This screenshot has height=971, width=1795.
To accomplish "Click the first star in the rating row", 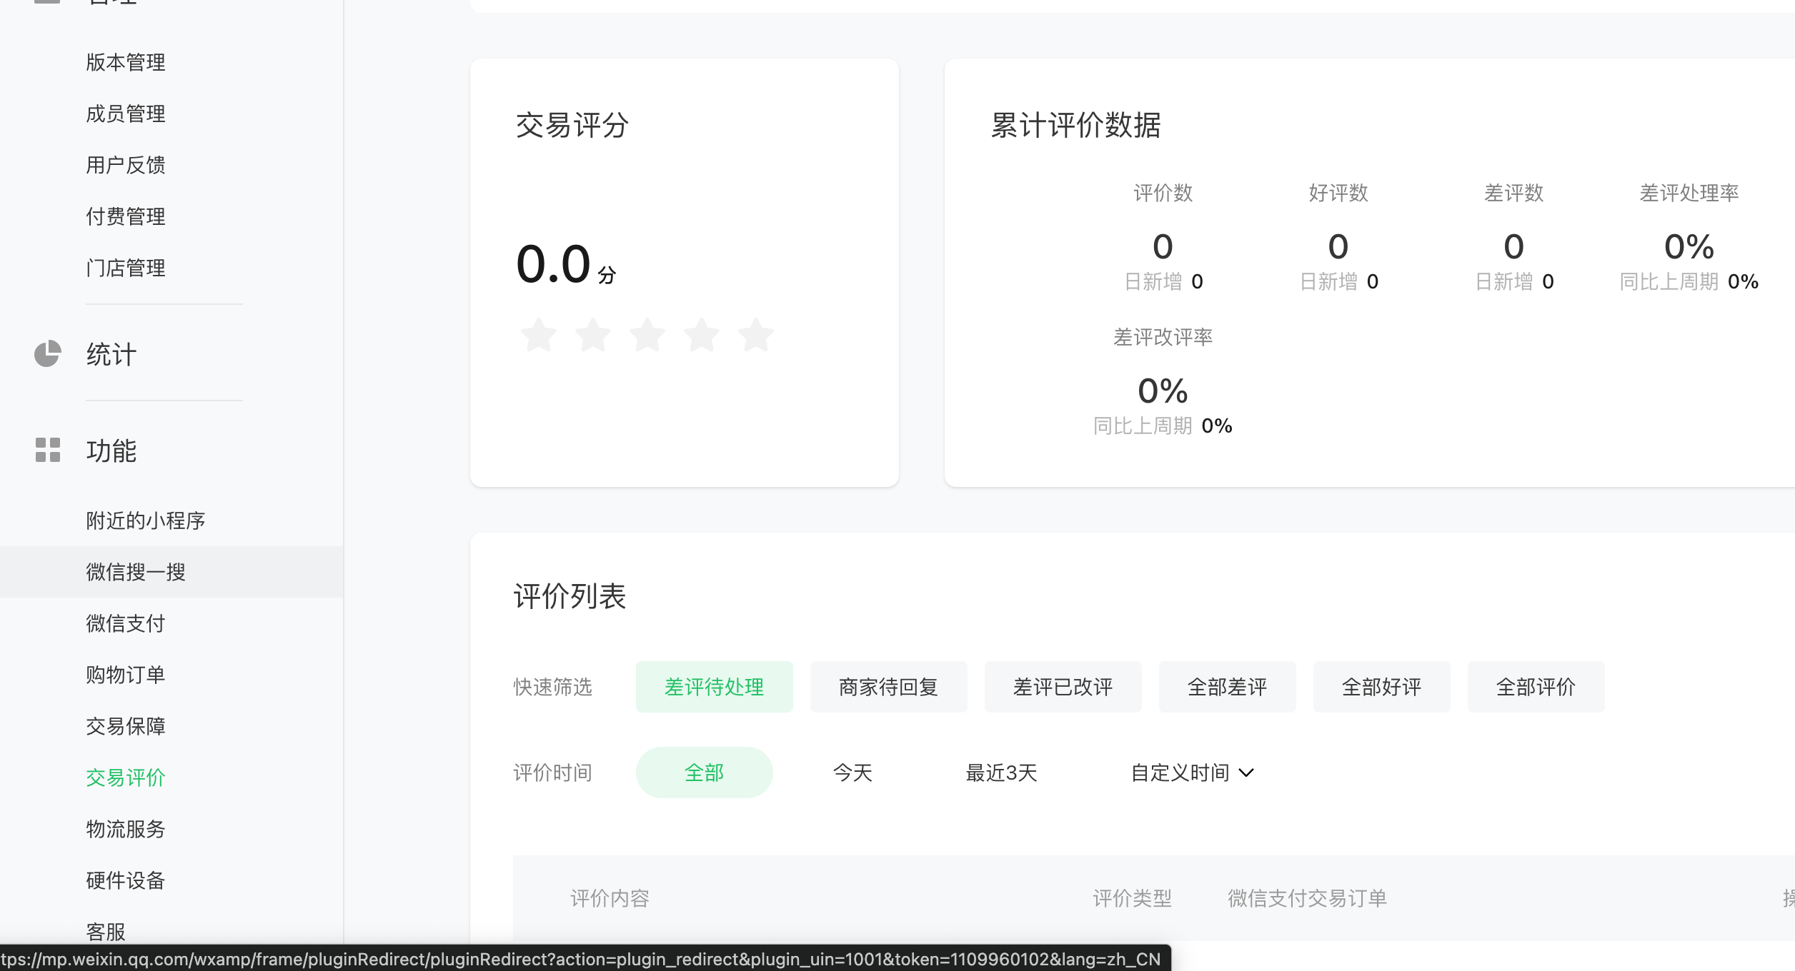I will [538, 336].
